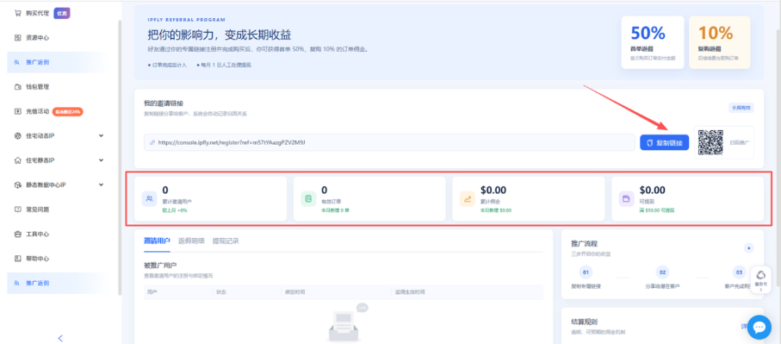Viewport: 781px width, 344px height.
Task: Switch to the 邀请用户 tab
Action: [x=157, y=241]
